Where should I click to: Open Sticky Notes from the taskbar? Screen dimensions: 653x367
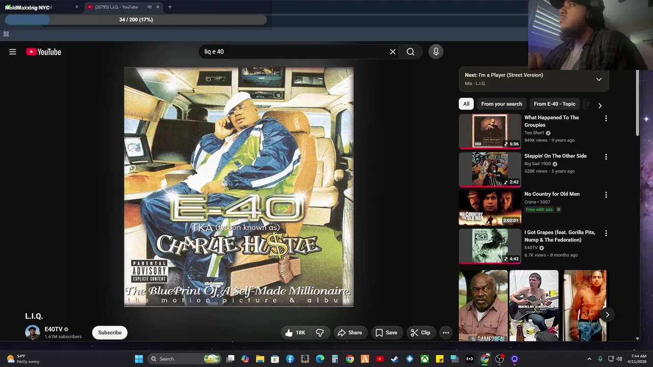(440, 359)
